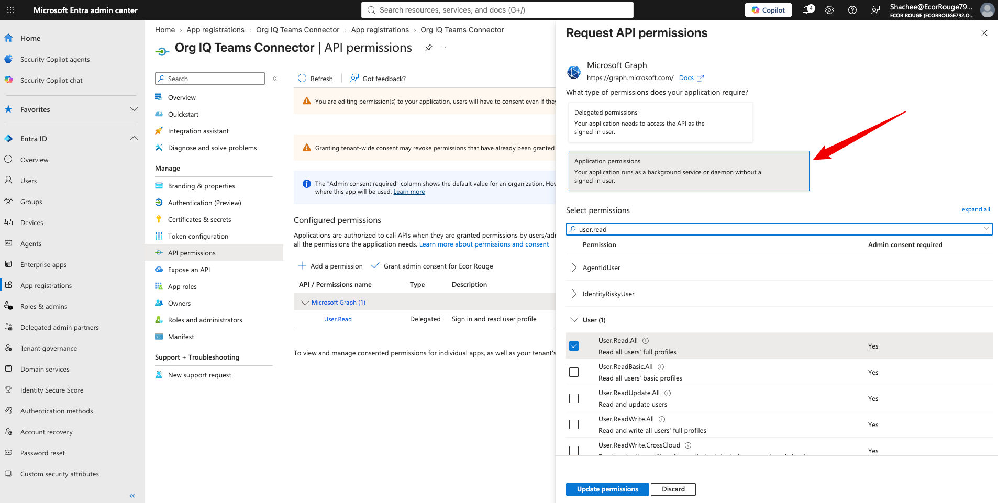Click the top search resources field
998x503 pixels.
click(x=497, y=10)
